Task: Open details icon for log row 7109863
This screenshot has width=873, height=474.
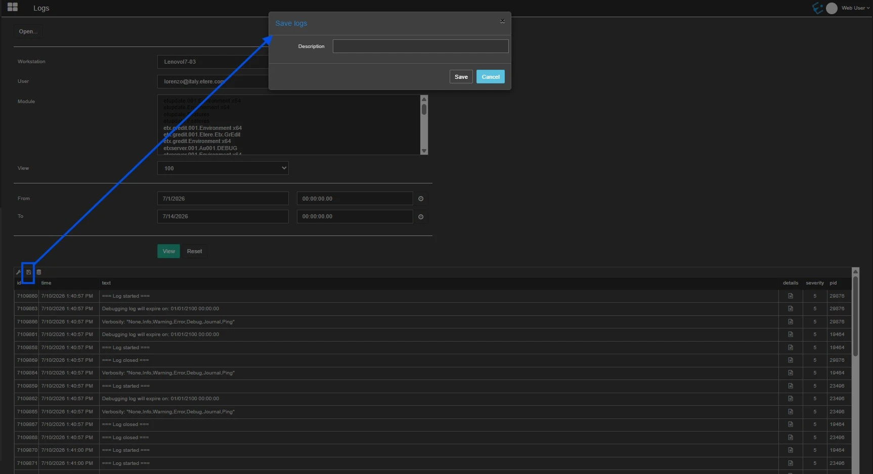Action: pyautogui.click(x=791, y=309)
